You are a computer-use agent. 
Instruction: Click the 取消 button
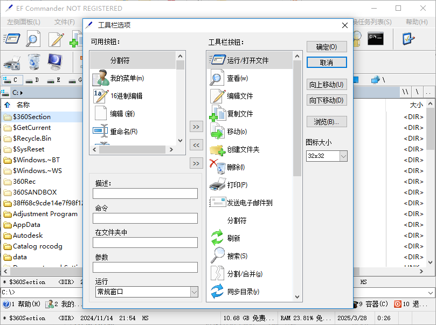pos(327,63)
